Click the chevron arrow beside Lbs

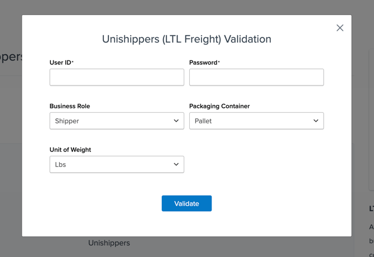click(x=176, y=164)
